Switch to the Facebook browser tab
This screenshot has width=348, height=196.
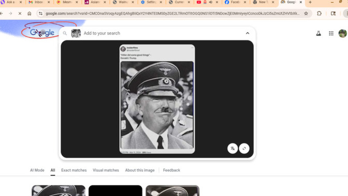(x=235, y=2)
